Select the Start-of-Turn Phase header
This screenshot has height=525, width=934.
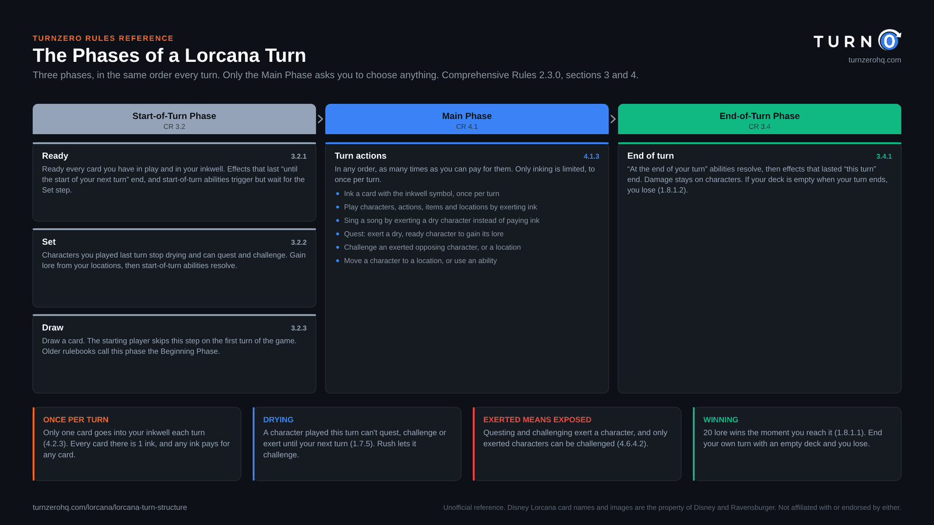pyautogui.click(x=174, y=119)
